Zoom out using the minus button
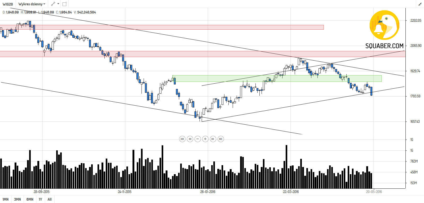The image size is (424, 203). click(x=198, y=139)
